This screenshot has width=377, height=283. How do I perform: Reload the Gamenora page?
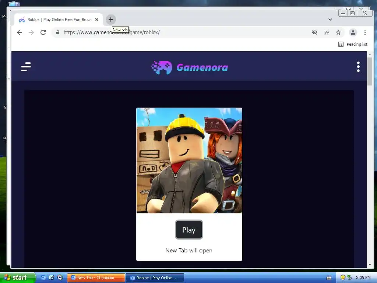[x=43, y=32]
